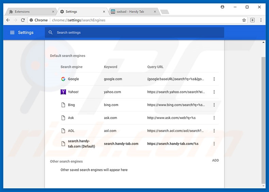The width and height of the screenshot is (269, 192).
Task: Click the Google query URL
Action: coord(175,79)
